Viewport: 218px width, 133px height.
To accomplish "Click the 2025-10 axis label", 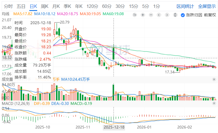I will pyautogui.click(x=43, y=127).
